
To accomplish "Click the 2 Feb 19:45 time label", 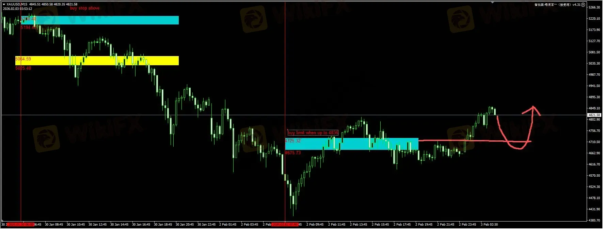I will (x=424, y=225).
